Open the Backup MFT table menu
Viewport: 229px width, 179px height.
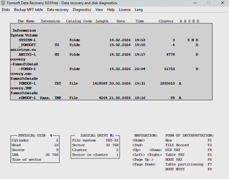pyautogui.click(x=28, y=10)
